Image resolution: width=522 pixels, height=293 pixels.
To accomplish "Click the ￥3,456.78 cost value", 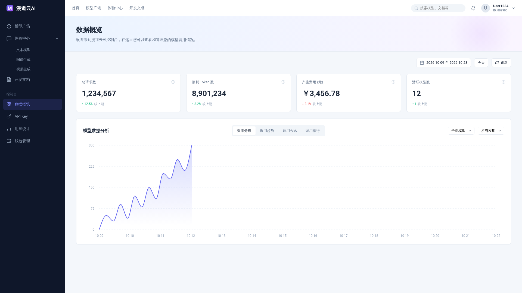I will tap(321, 94).
